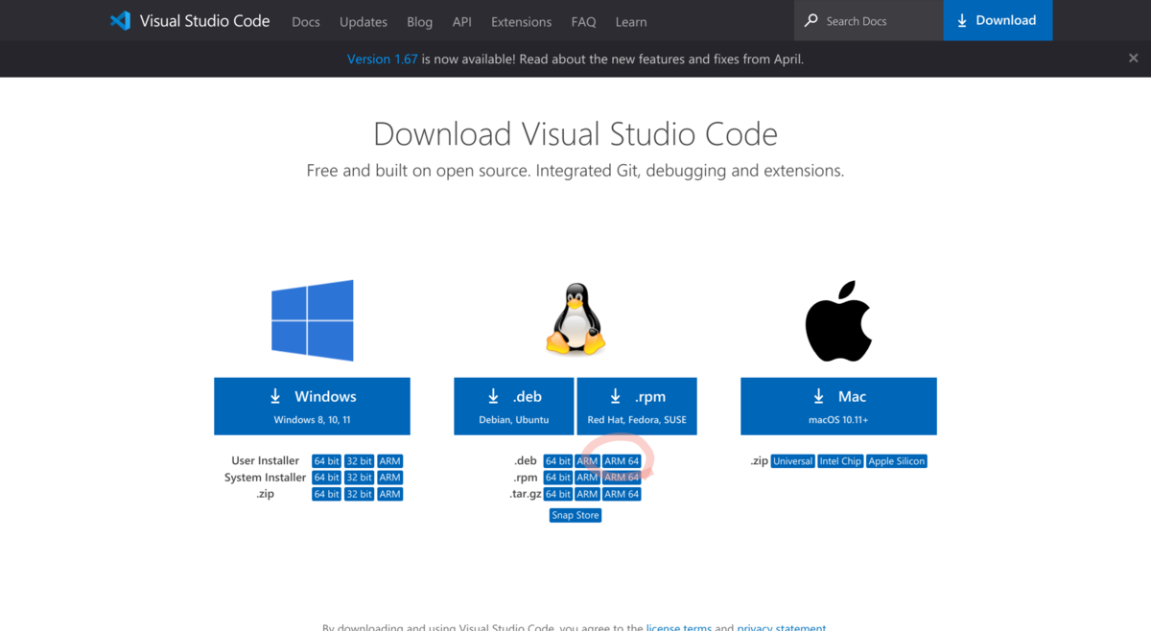Open the Updates menu item
This screenshot has height=631, width=1151.
click(x=364, y=21)
